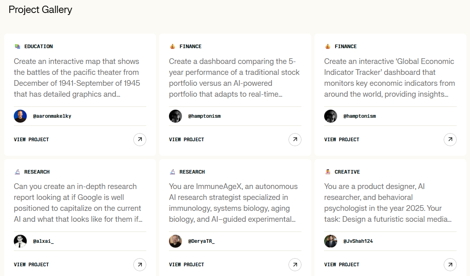Click arrow icon on Pacific theater map card

(x=140, y=140)
